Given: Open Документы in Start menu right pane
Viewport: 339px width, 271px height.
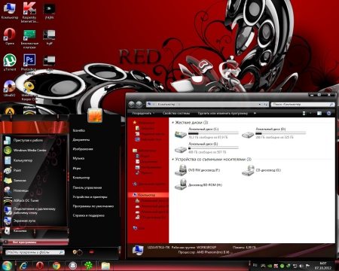Looking at the screenshot, I should [x=81, y=139].
